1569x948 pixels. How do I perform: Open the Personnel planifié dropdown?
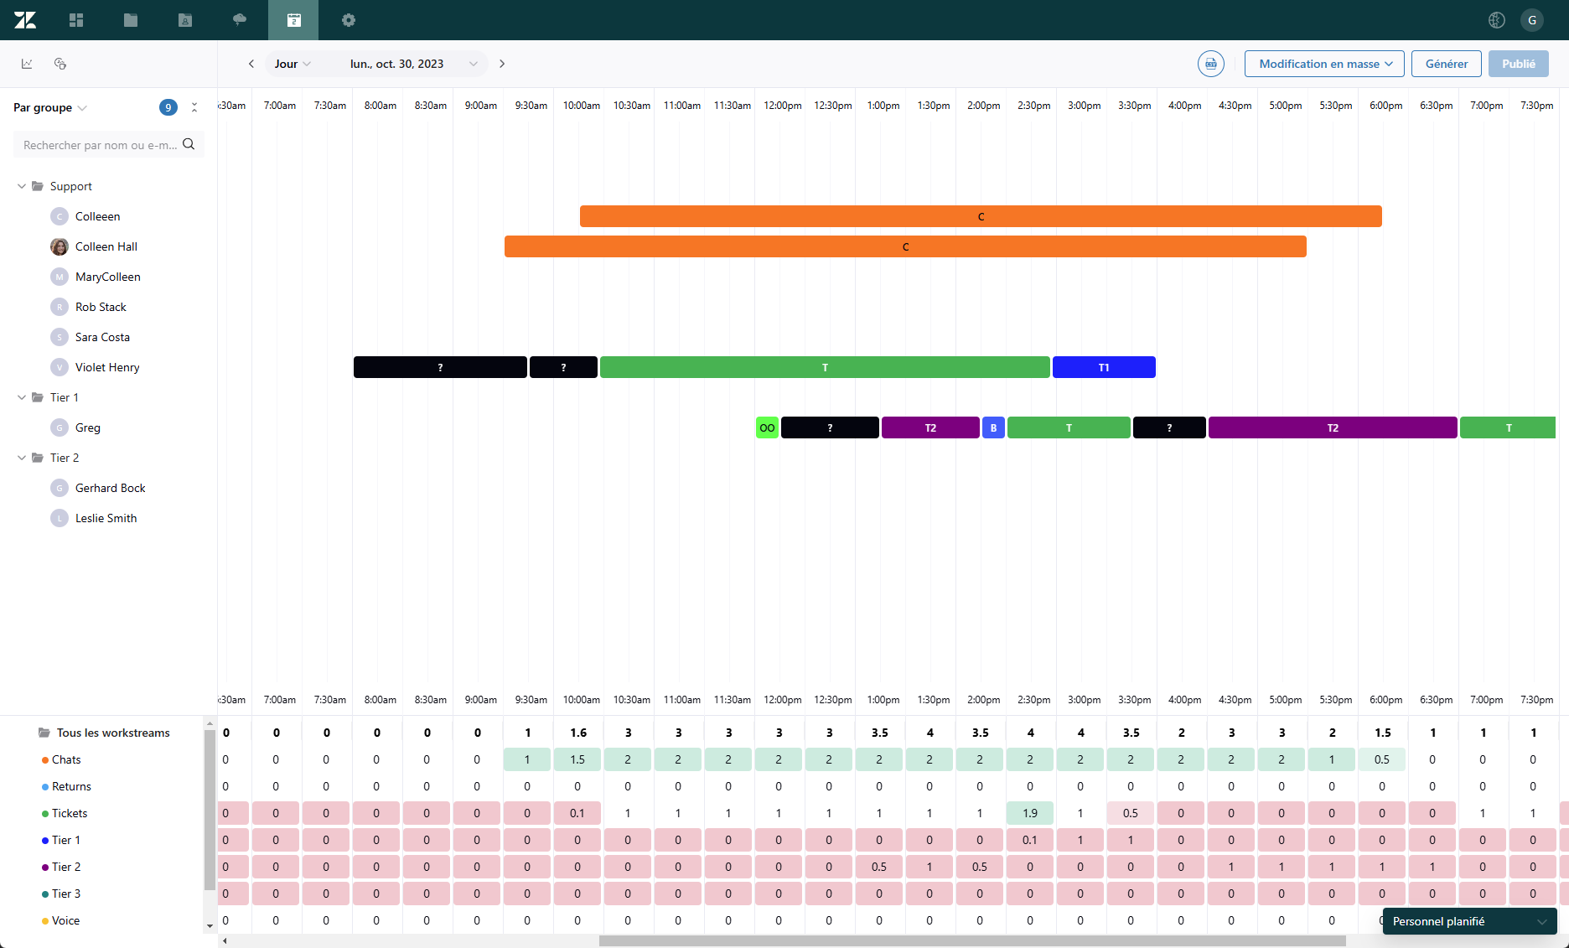[x=1469, y=921]
